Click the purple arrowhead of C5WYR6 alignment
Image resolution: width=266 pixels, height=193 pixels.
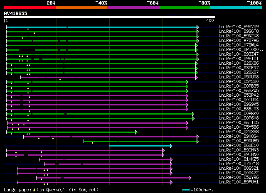[190, 178]
